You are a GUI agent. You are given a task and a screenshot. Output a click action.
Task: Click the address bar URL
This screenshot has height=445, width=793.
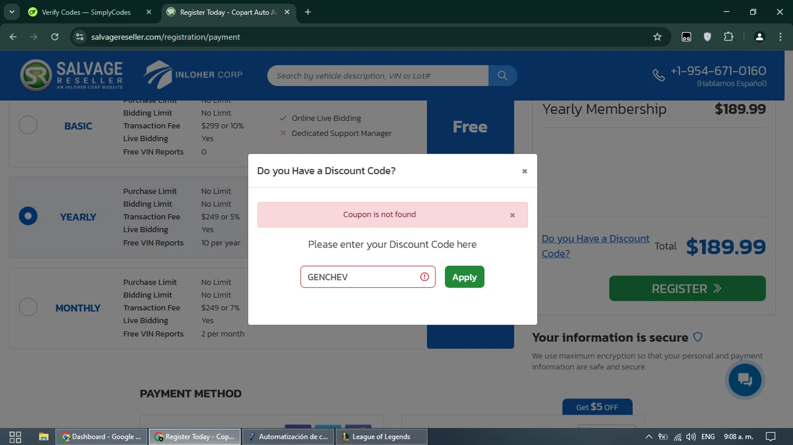click(165, 37)
